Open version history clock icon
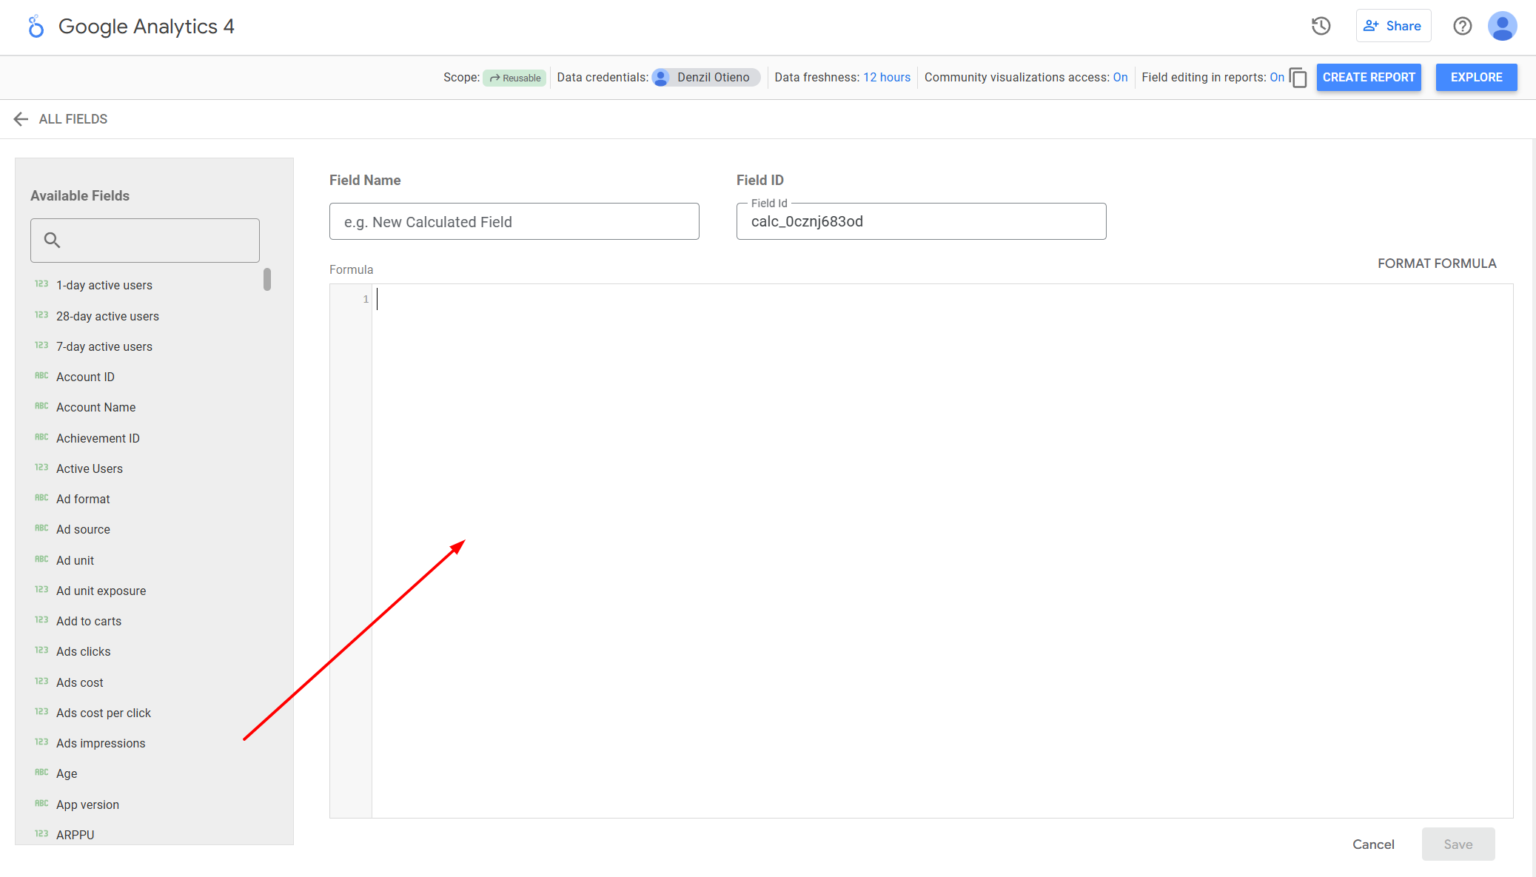The width and height of the screenshot is (1536, 877). tap(1321, 27)
